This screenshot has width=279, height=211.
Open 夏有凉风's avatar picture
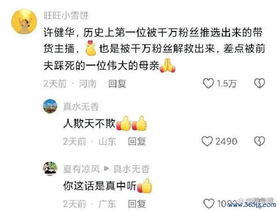(x=50, y=169)
